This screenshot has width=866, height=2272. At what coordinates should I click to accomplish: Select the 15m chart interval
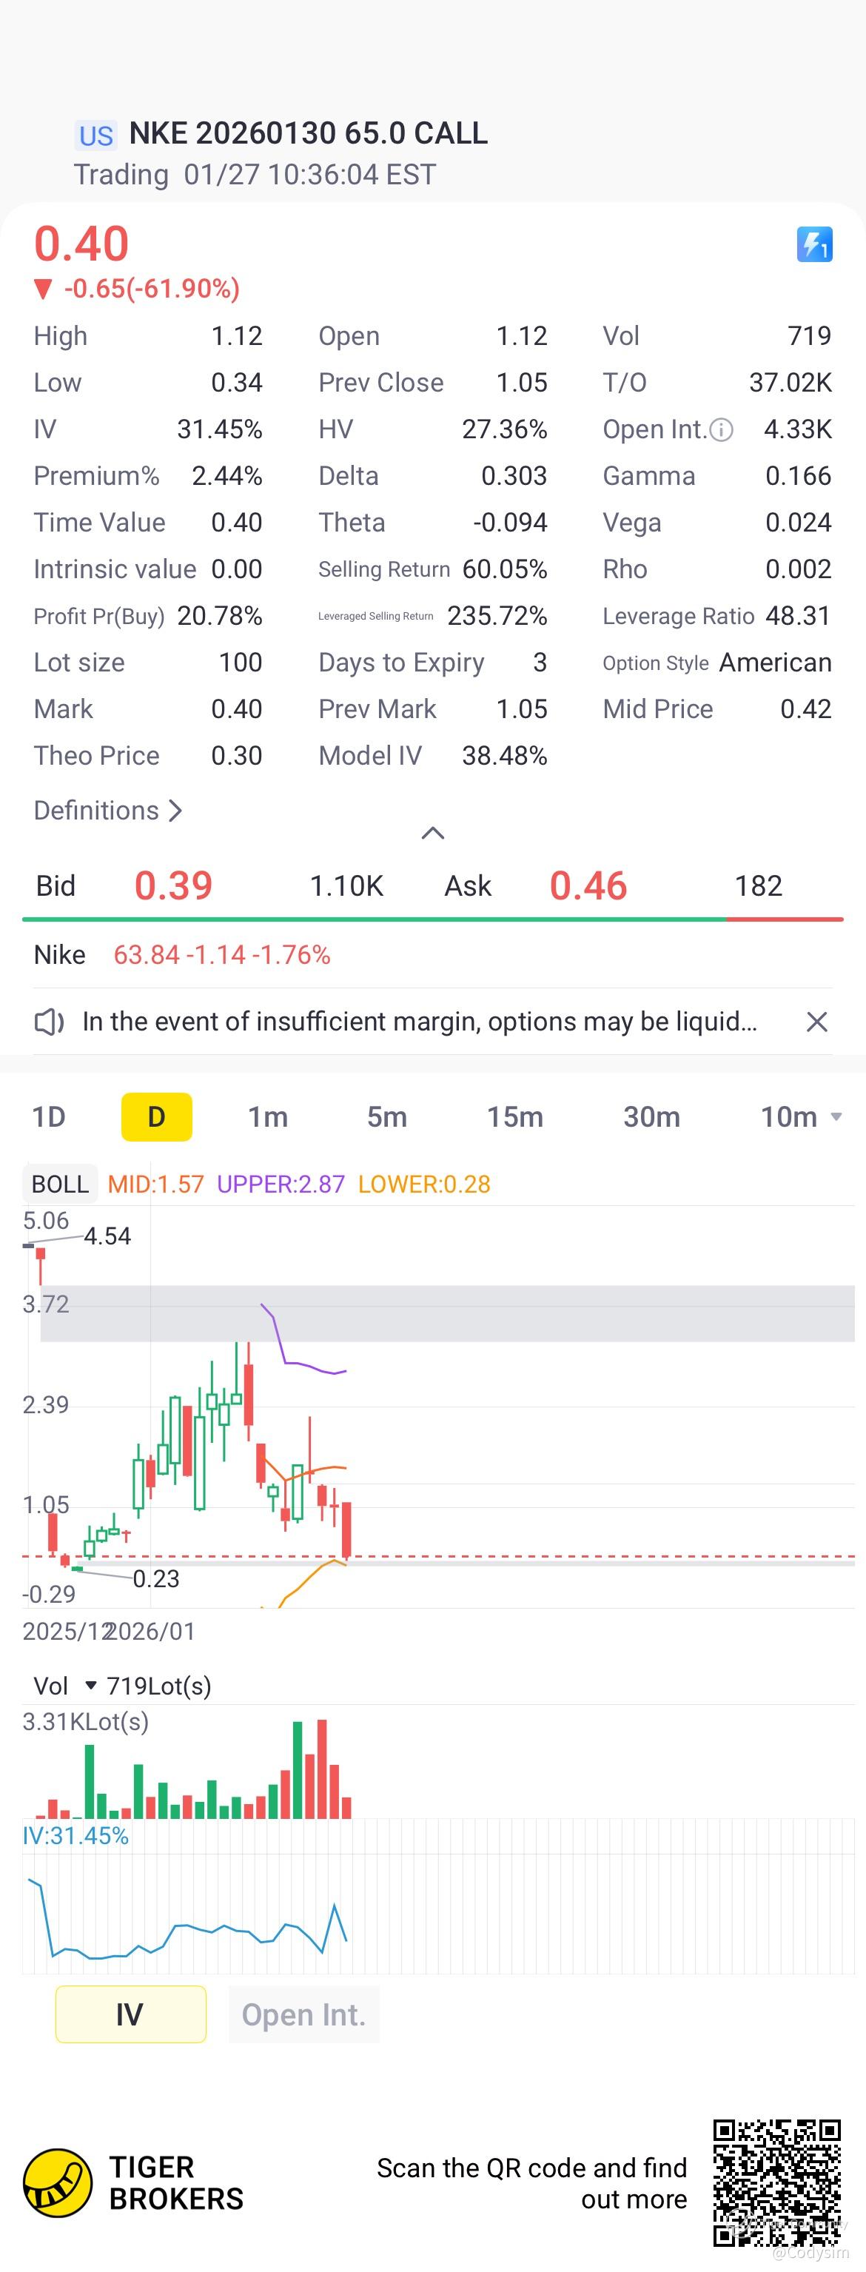(515, 1116)
